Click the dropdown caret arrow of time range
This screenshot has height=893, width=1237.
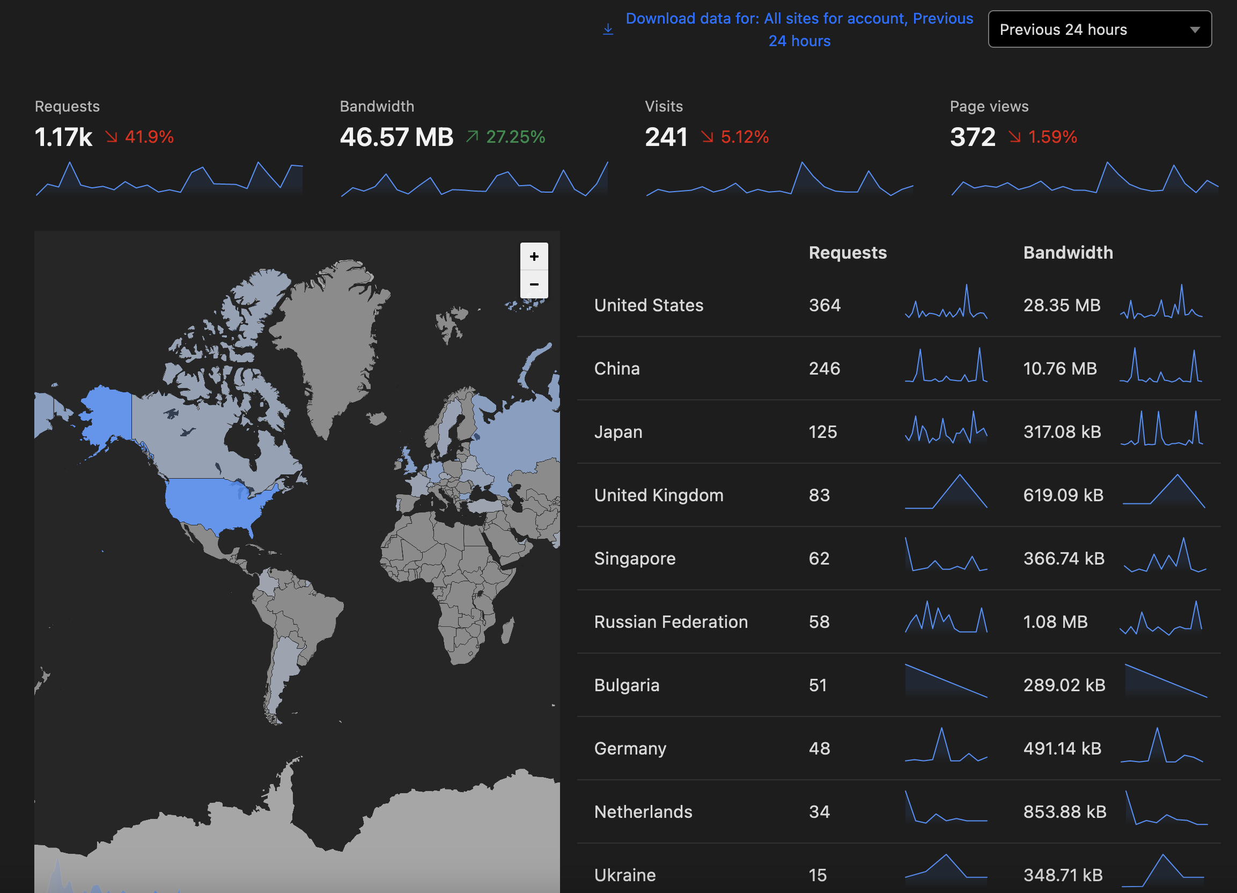[x=1195, y=30]
